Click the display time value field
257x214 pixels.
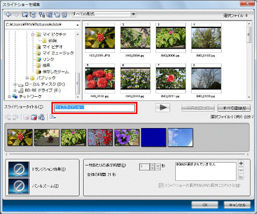click(x=144, y=167)
